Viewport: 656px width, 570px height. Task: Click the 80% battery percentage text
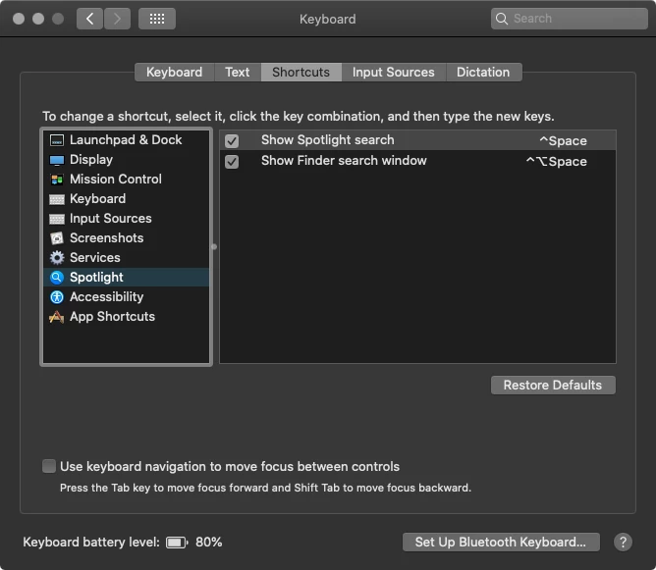[209, 542]
